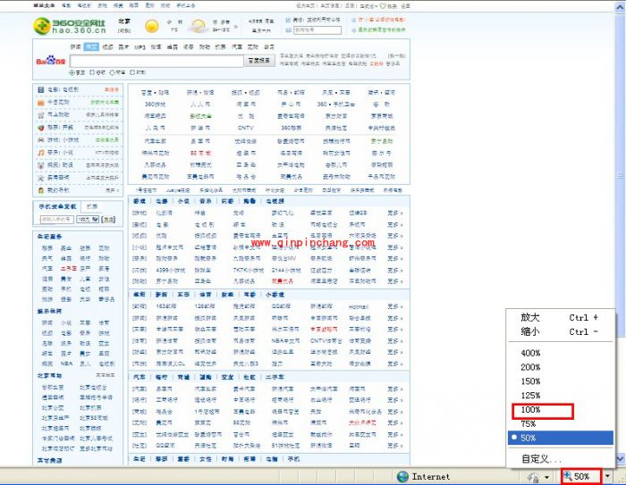Open 自定义 custom zoom option
626x485 pixels.
(541, 459)
